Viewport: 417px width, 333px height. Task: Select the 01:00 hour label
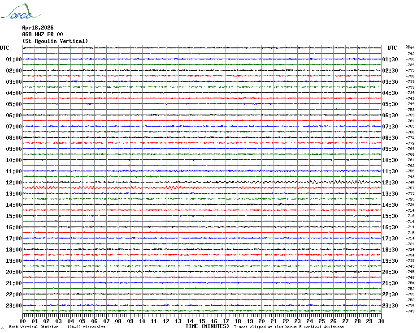pyautogui.click(x=14, y=59)
